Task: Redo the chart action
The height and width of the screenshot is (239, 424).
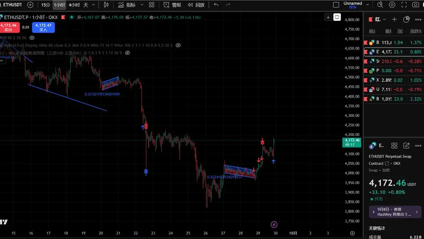Action: point(228,5)
